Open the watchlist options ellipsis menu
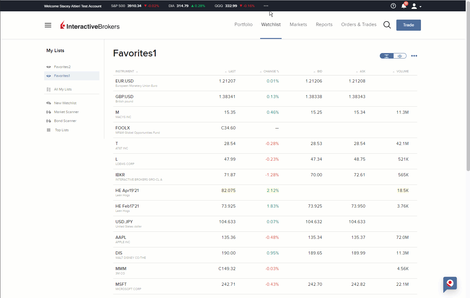 (x=414, y=56)
